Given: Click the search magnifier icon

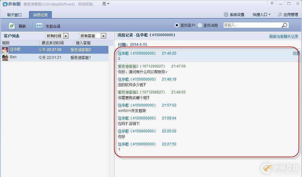Looking at the screenshot, I should (x=284, y=25).
